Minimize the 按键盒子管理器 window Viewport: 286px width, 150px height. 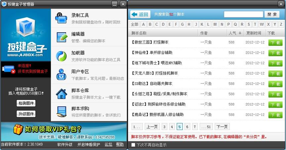(x=115, y=4)
